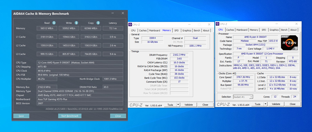Click North Bridge Clock value 1081.3 MHz
The width and height of the screenshot is (312, 132).
pyautogui.click(x=113, y=79)
